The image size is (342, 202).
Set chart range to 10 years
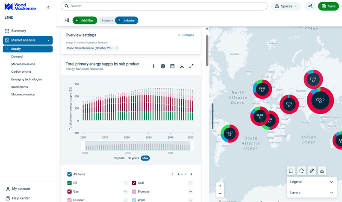119,158
